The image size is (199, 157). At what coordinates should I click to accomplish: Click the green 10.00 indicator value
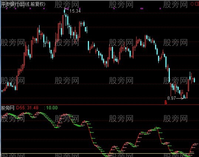click(52, 108)
